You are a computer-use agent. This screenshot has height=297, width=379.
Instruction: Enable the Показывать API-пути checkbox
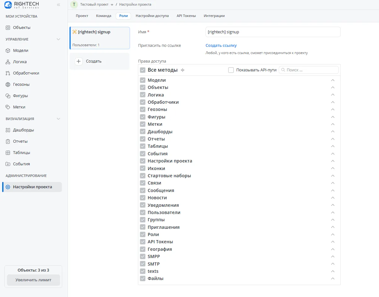tap(231, 70)
